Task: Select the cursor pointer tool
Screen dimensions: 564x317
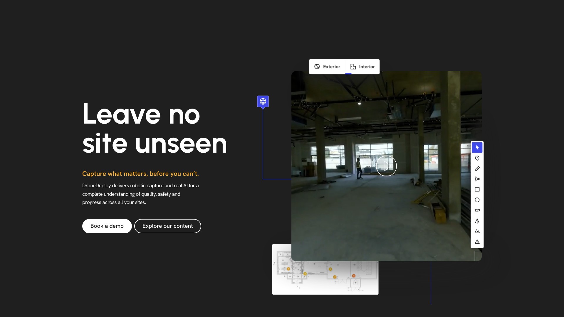Action: coord(477,148)
